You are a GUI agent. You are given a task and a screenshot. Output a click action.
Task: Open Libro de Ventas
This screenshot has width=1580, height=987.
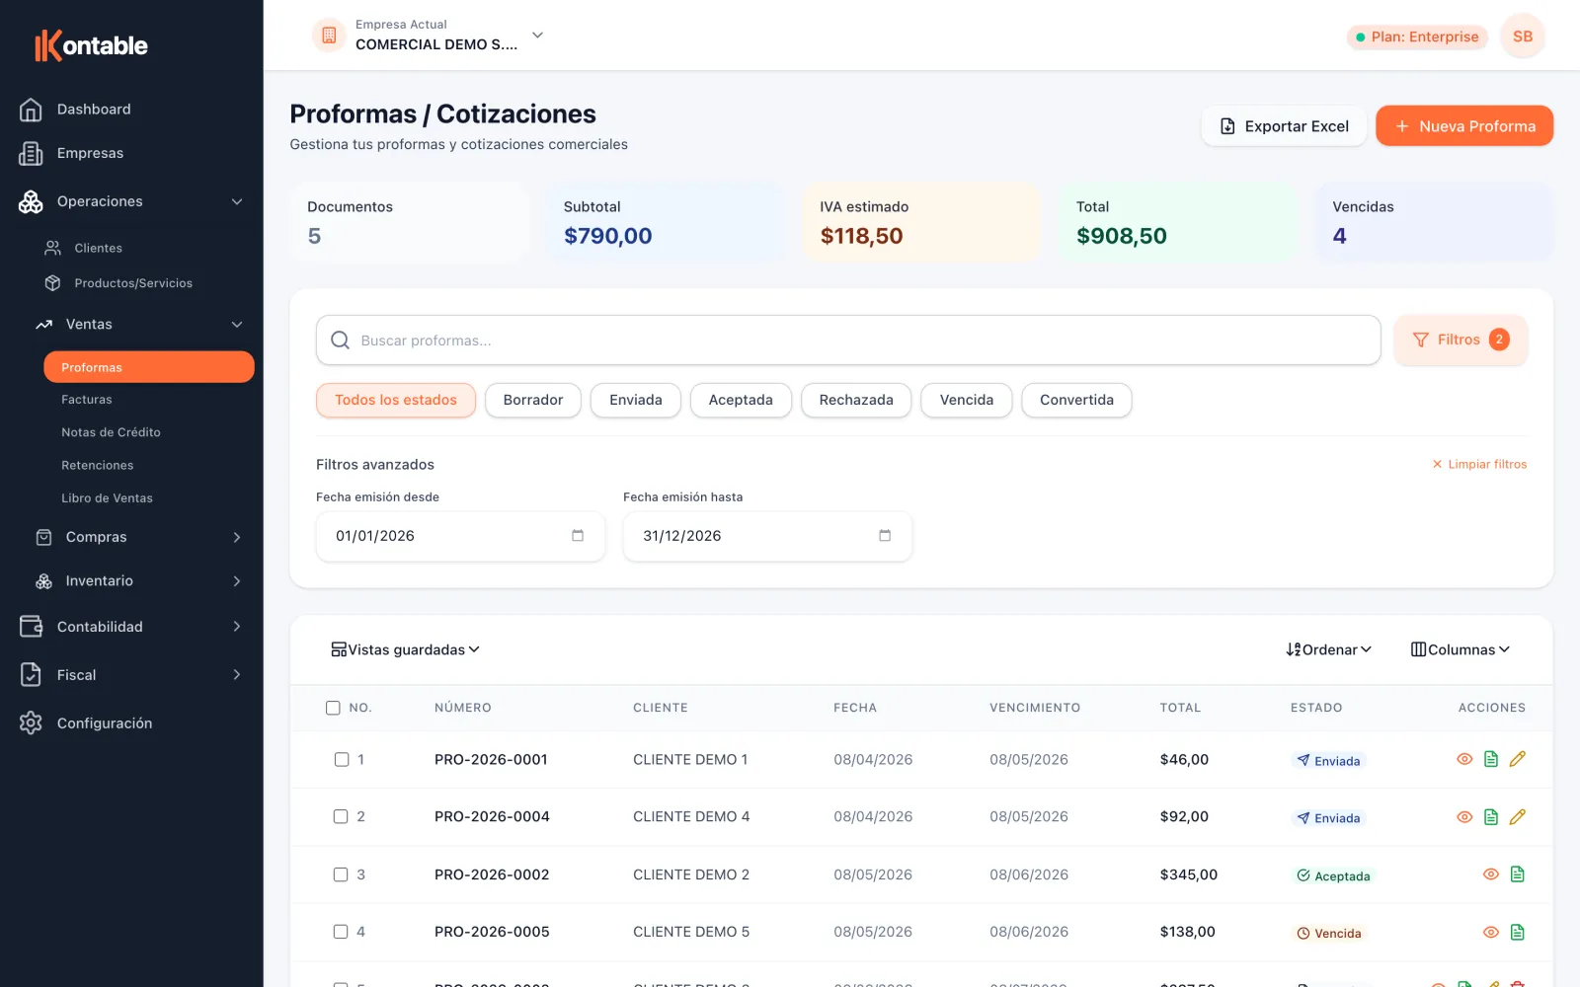107,498
